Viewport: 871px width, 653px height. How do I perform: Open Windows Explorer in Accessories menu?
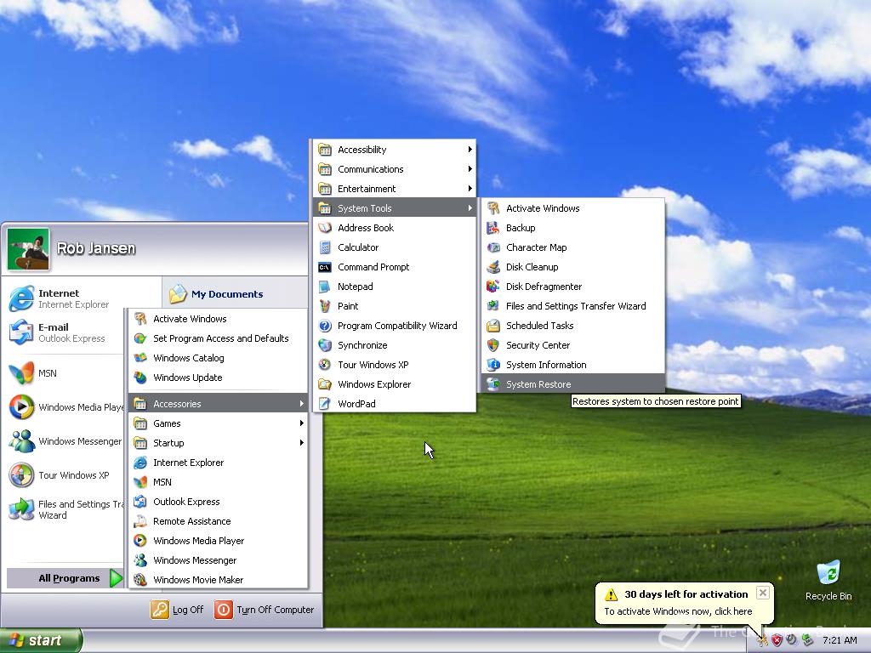click(x=394, y=384)
